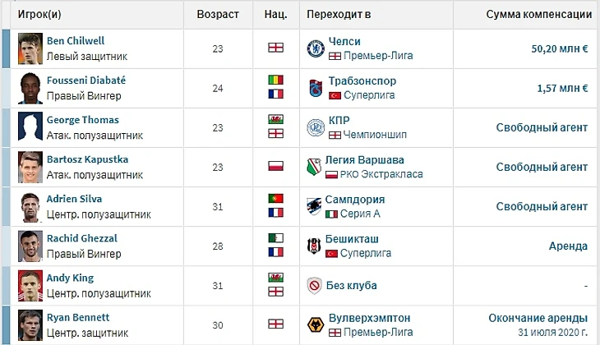Click Bartosz Kapustka's player photo
This screenshot has width=600, height=345.
tap(30, 167)
